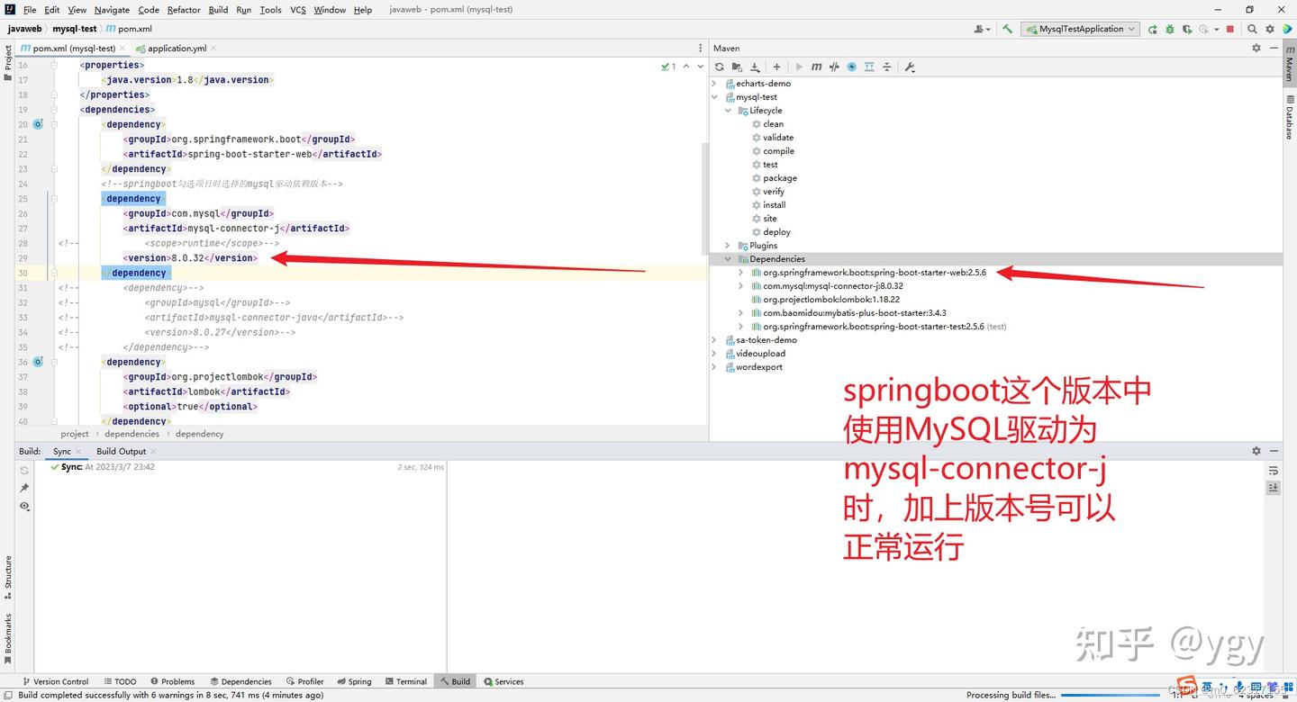
Task: Click the Build project hammer icon
Action: (1007, 29)
